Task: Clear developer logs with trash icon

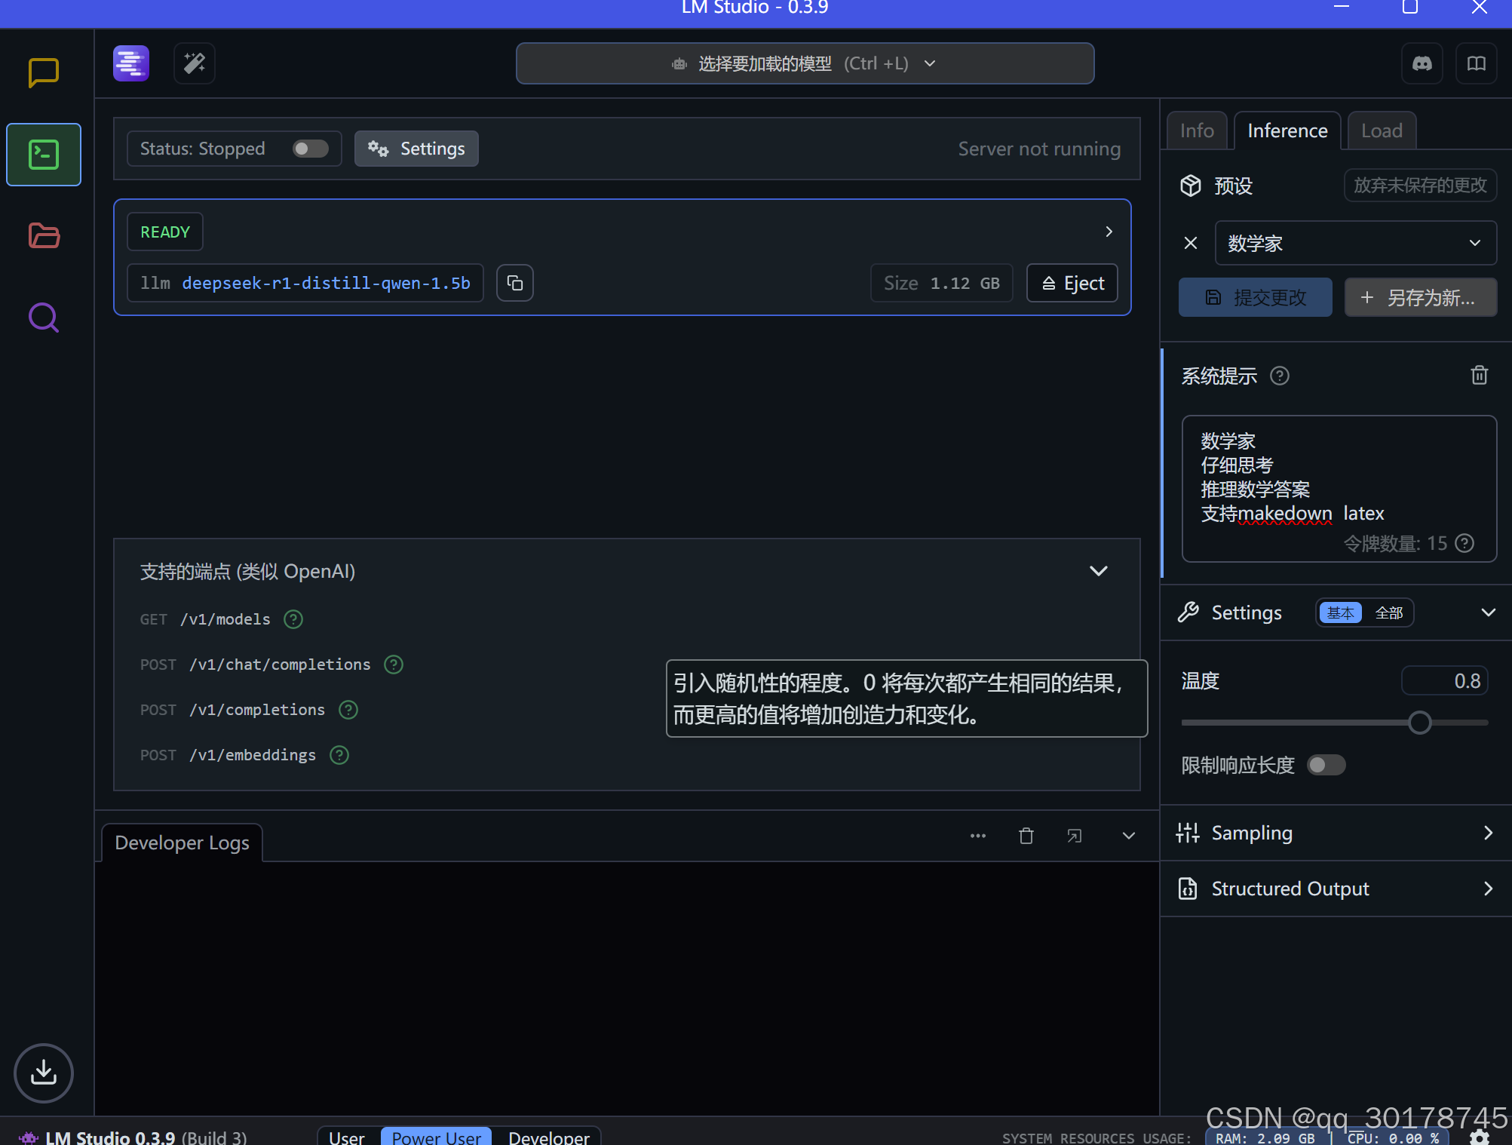Action: pos(1026,836)
